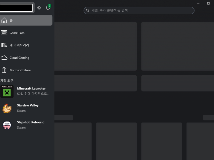Click the Stardew Valley title link
This screenshot has width=214, height=160.
(28, 105)
